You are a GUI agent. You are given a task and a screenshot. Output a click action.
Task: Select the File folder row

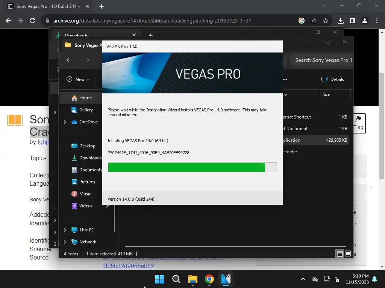pos(316,151)
